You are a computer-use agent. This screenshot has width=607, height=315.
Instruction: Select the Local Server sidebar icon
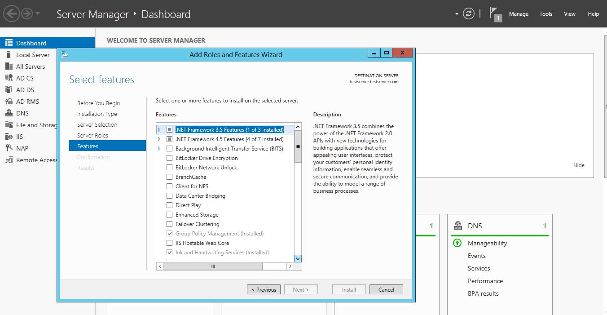9,55
